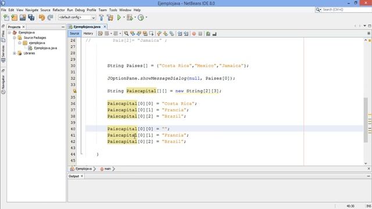Close the Ejemplojava.java editor tab
The height and width of the screenshot is (209, 372).
point(105,27)
